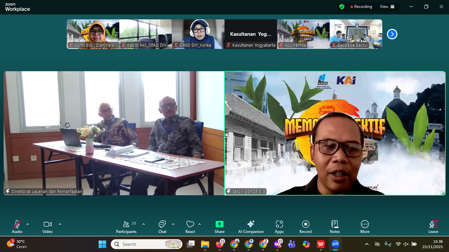Open the Participants panel

(x=126, y=227)
